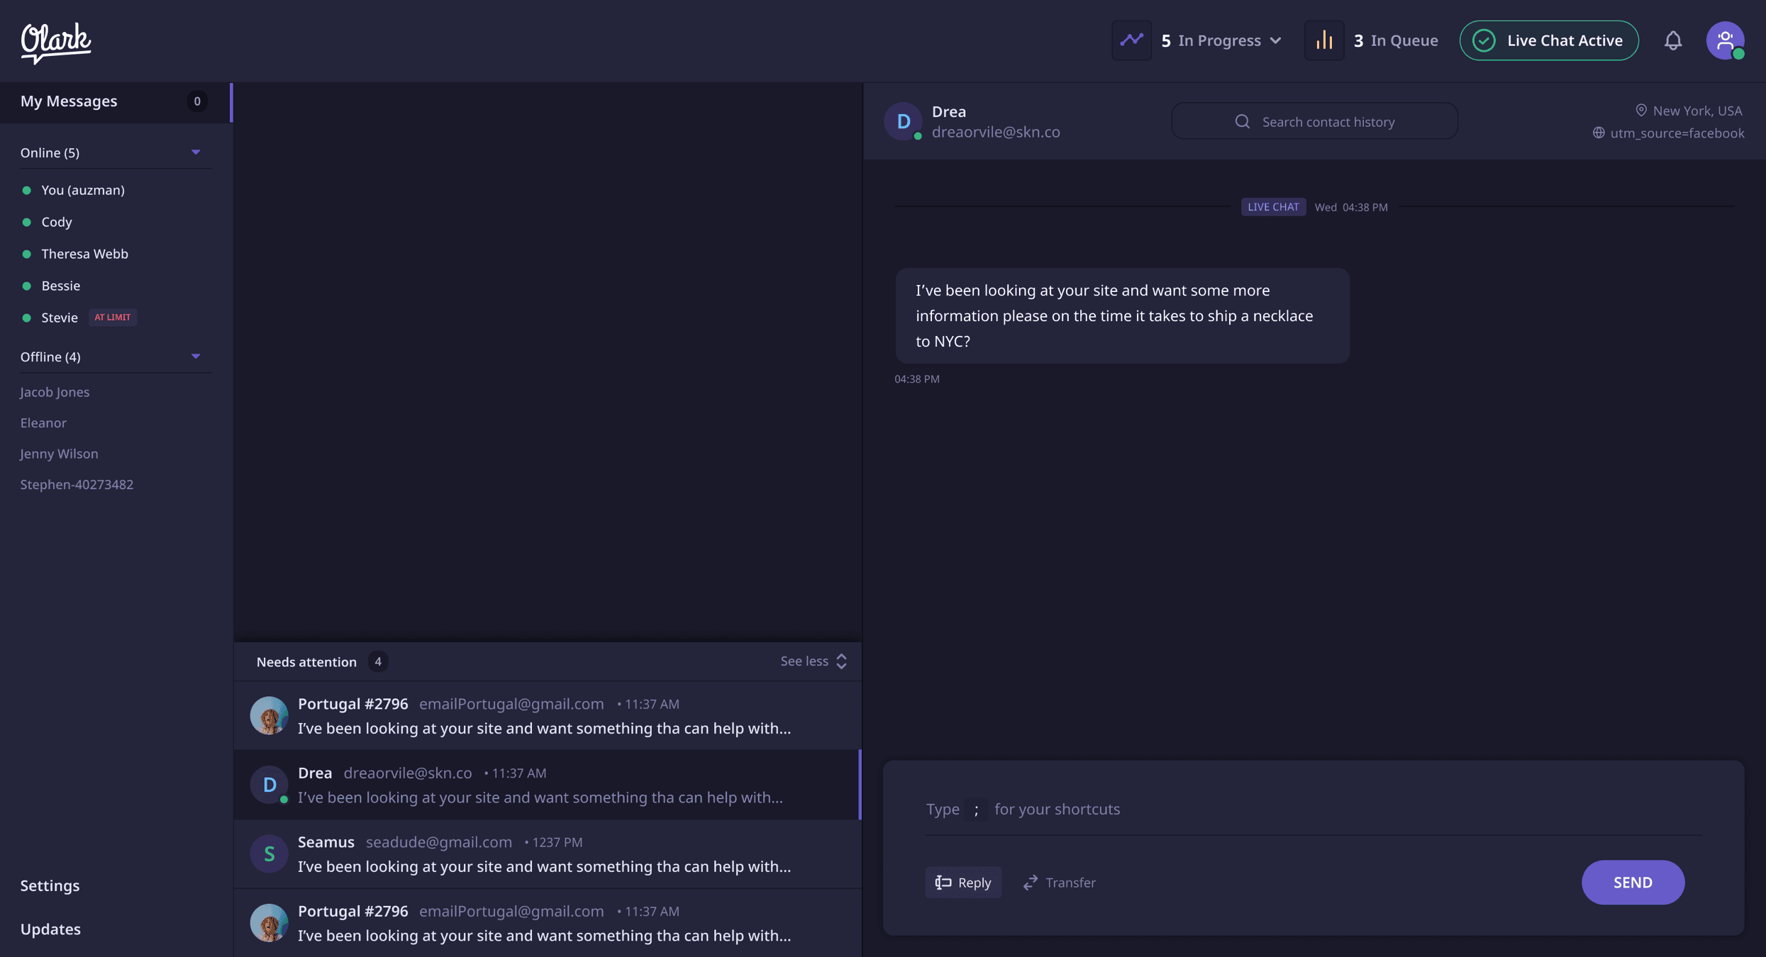Select offline agent Stephen-40273482
Viewport: 1766px width, 957px height.
(77, 484)
